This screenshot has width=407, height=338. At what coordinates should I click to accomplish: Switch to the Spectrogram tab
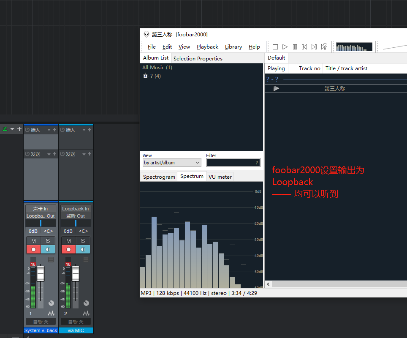click(x=159, y=177)
